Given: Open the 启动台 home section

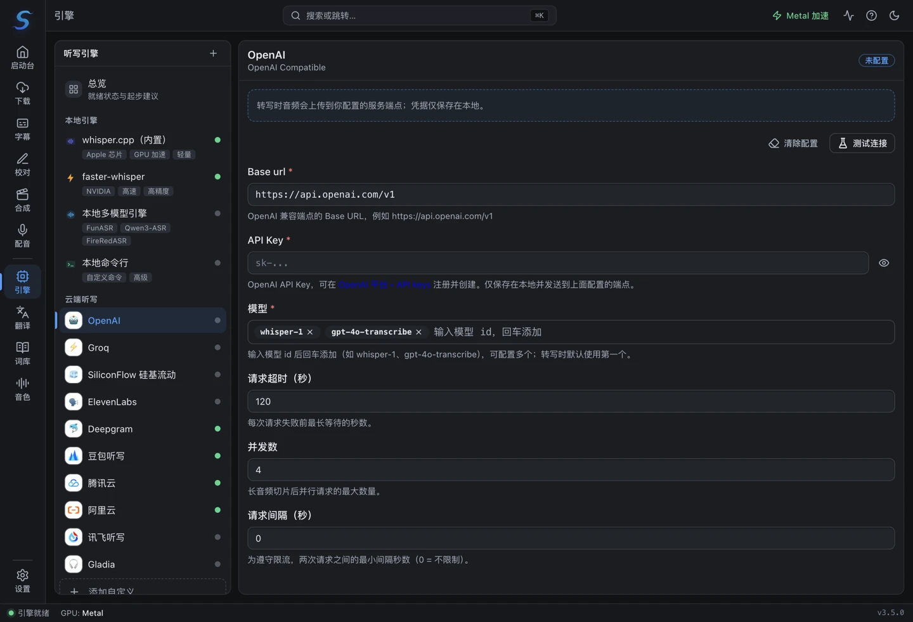Looking at the screenshot, I should tap(22, 58).
